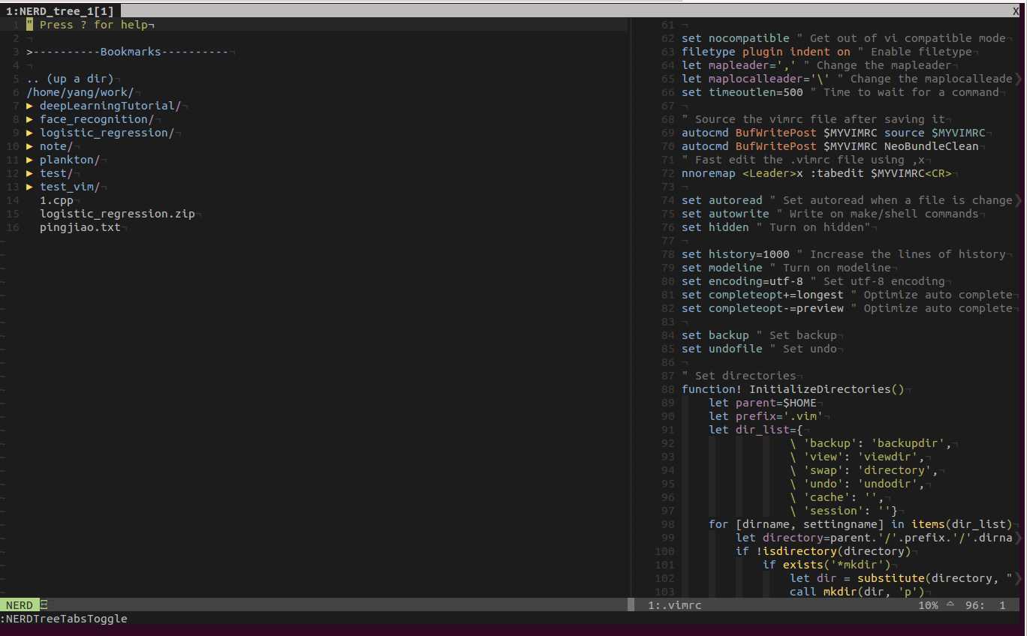
Task: Select the /home/yang/work/ root path
Action: click(x=80, y=92)
